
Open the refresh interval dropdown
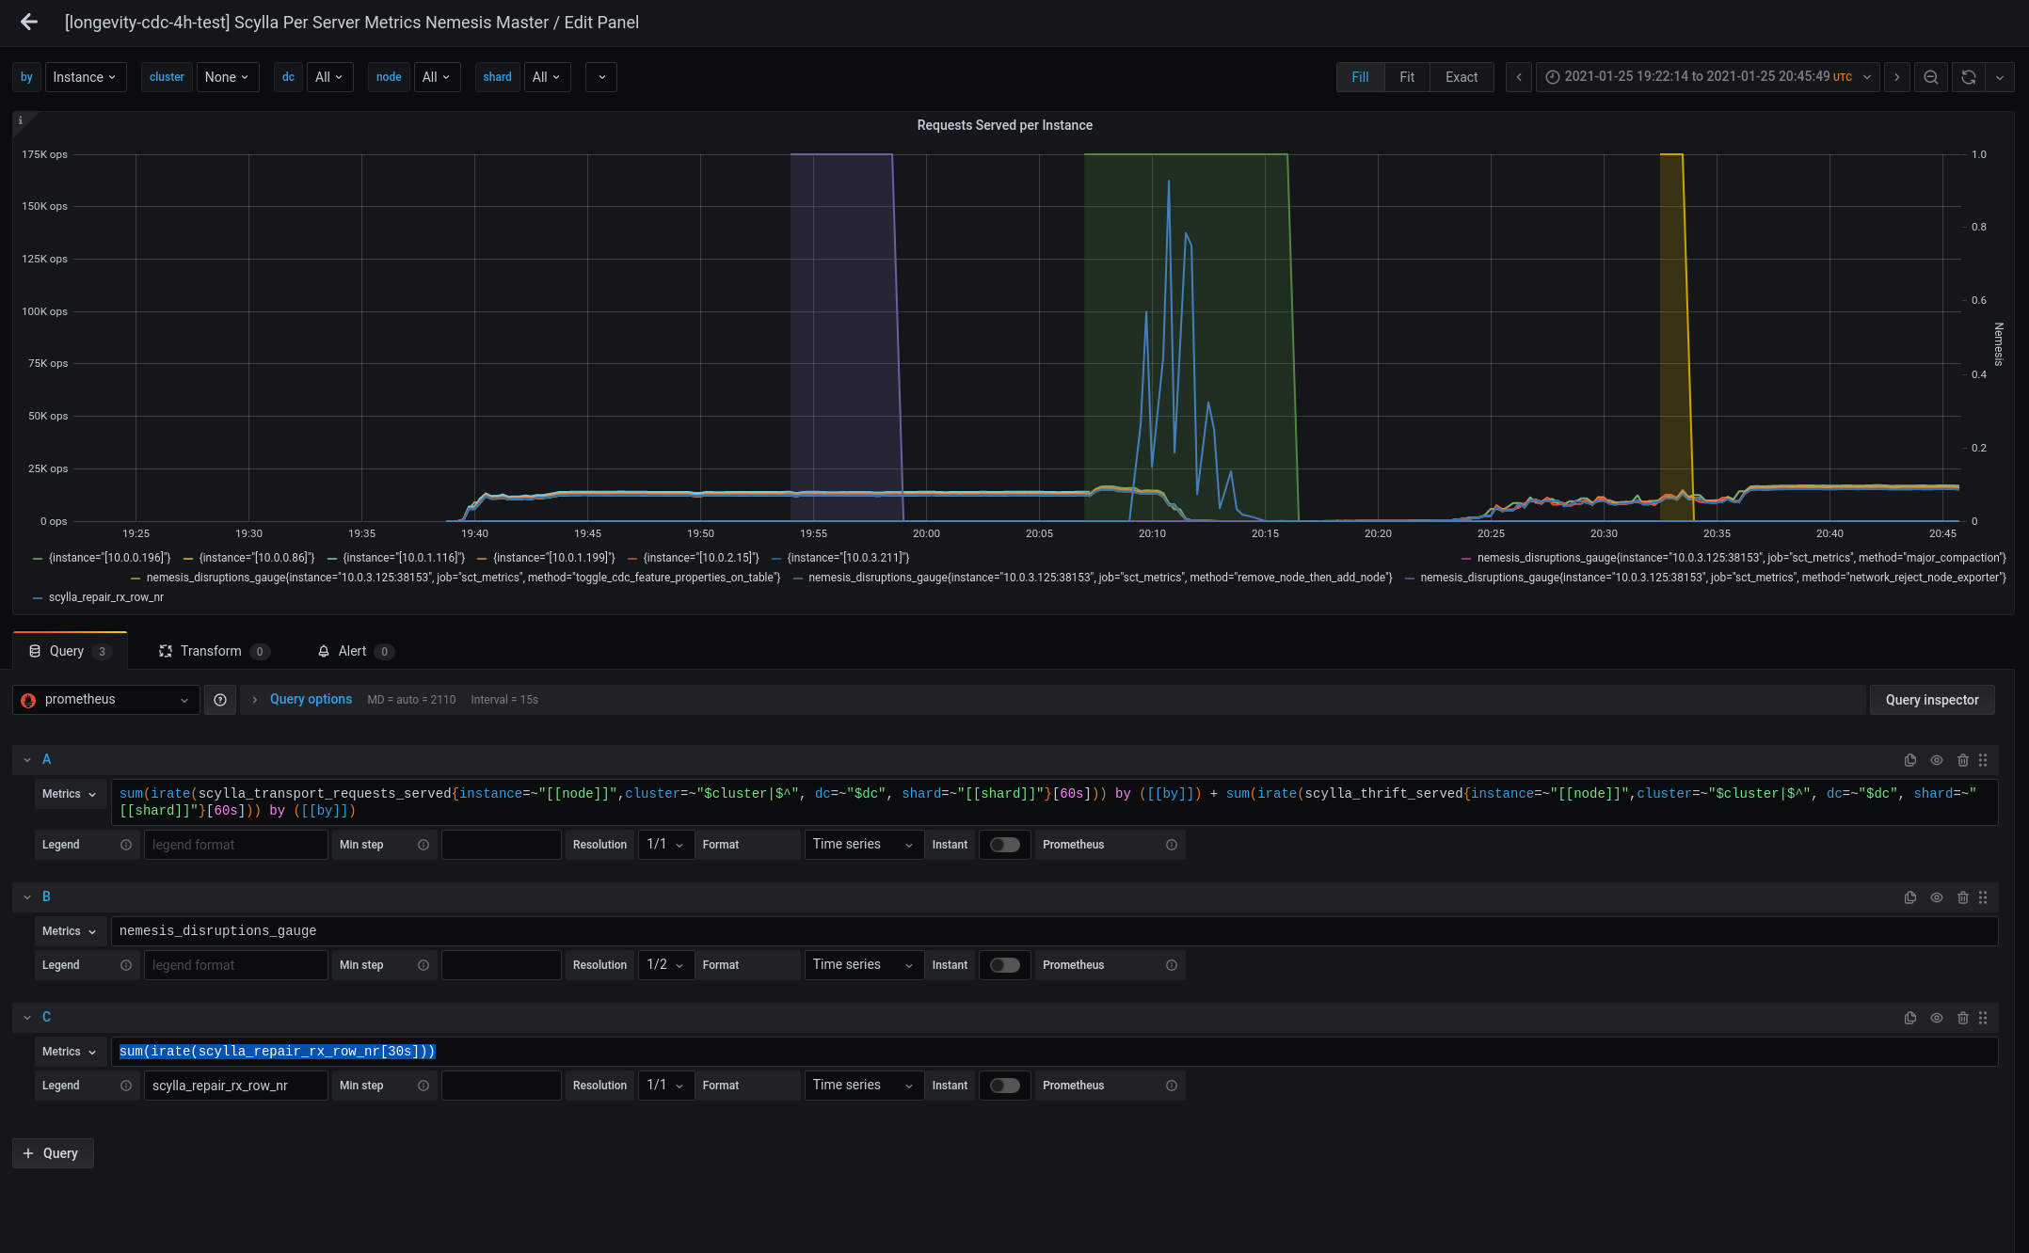tap(2000, 77)
